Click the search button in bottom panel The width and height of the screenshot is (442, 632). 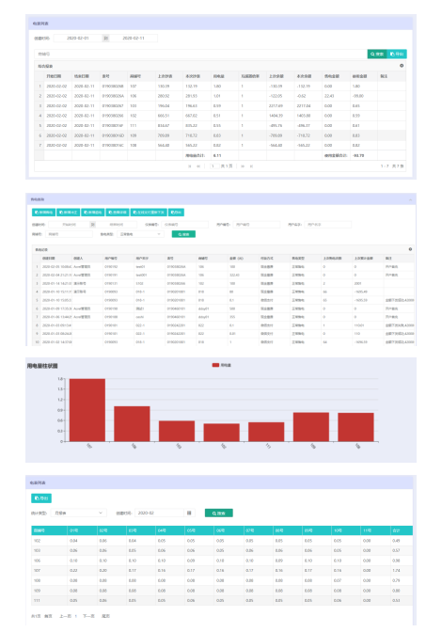pos(219,513)
